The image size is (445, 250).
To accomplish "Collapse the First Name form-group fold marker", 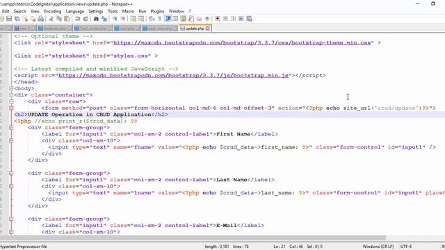I will coord(11,128).
